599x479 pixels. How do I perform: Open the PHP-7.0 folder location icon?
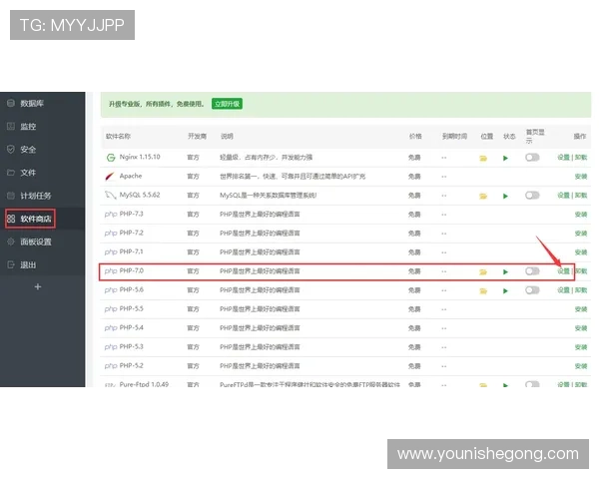483,272
